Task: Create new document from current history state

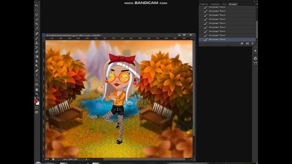Action: tap(242, 43)
